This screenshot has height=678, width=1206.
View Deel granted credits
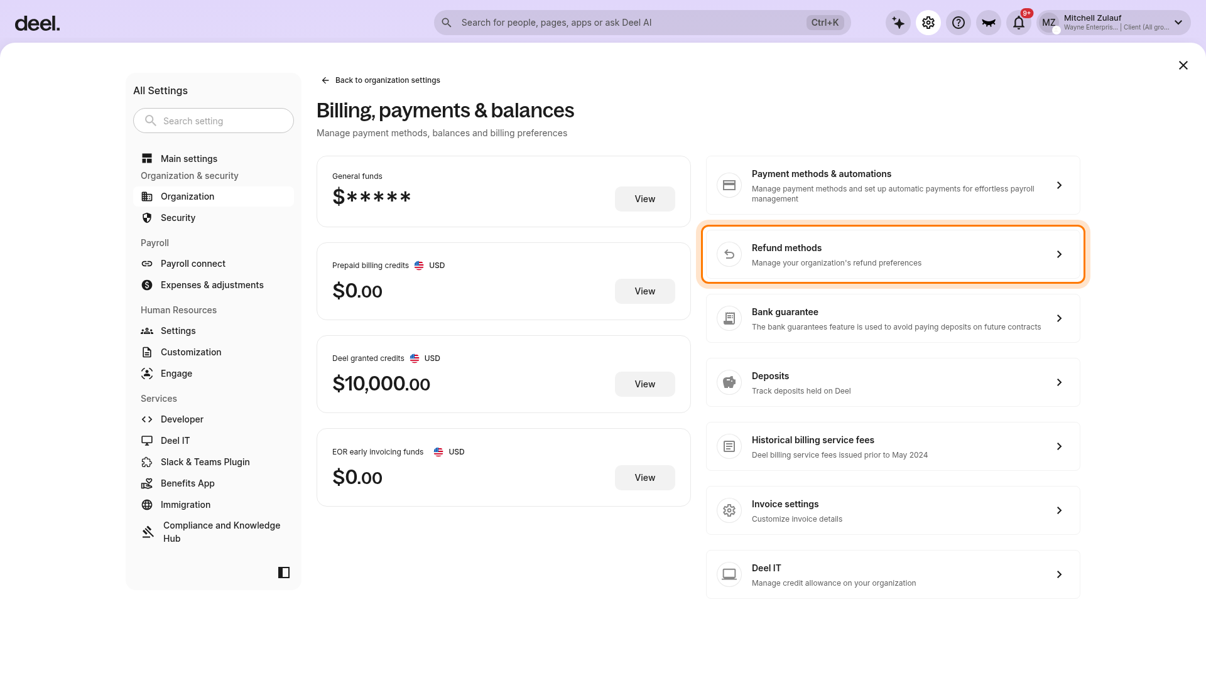[645, 384]
